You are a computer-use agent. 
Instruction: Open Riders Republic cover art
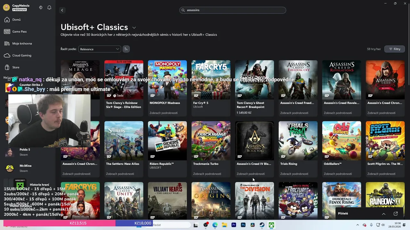coord(167,141)
